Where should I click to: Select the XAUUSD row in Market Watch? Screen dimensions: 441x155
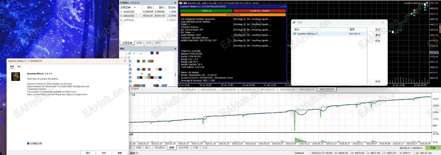point(148,16)
